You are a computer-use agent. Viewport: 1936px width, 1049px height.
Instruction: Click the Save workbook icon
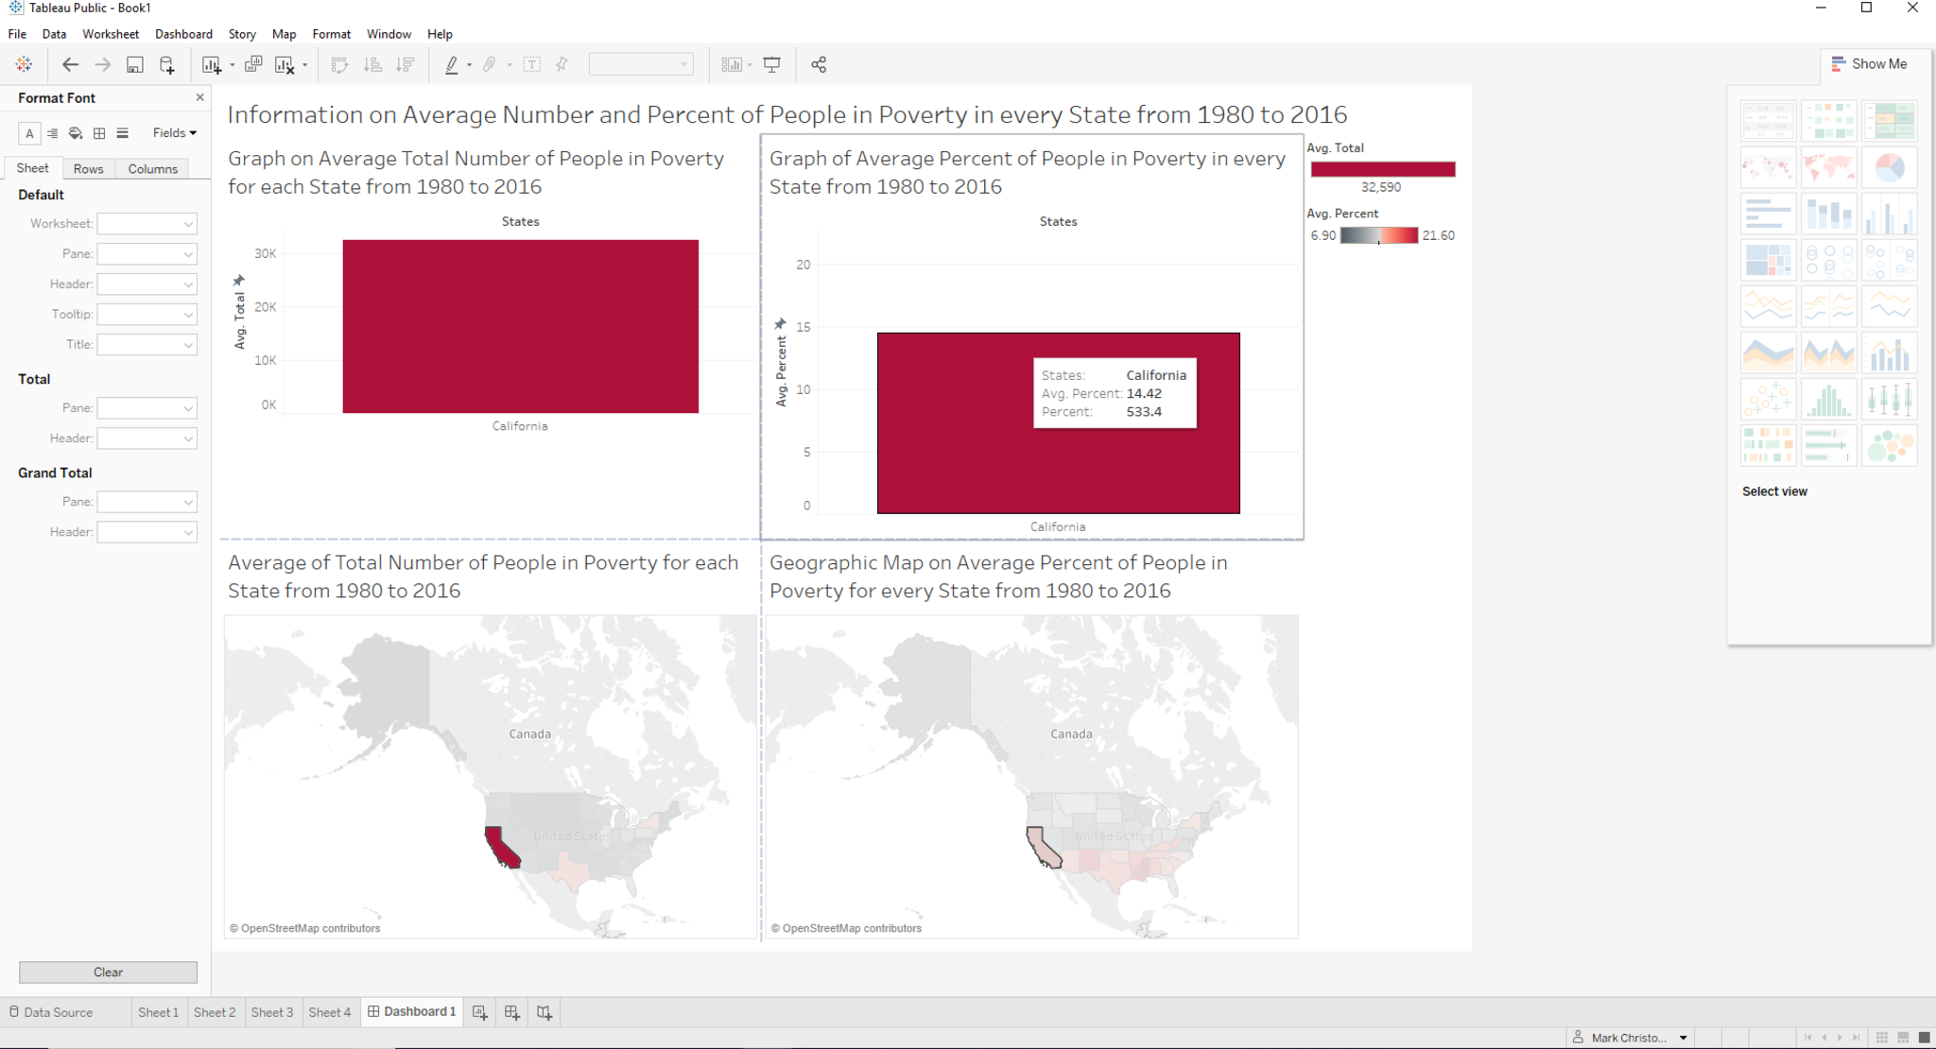point(135,65)
